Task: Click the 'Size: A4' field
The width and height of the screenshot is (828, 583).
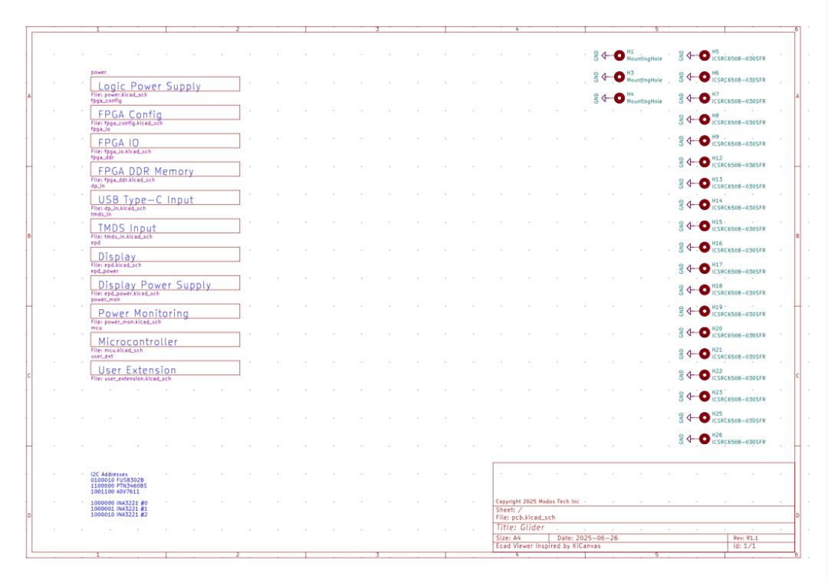Action: [x=508, y=538]
